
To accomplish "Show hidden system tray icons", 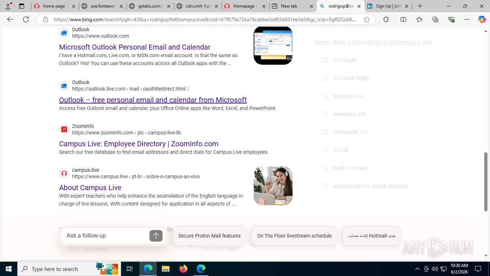I will click(417, 269).
